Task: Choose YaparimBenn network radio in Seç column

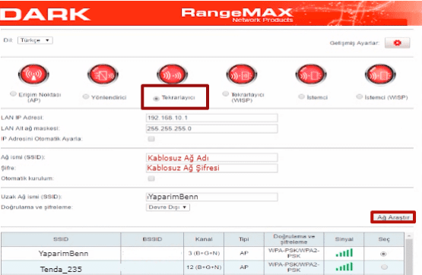Action: [x=383, y=254]
